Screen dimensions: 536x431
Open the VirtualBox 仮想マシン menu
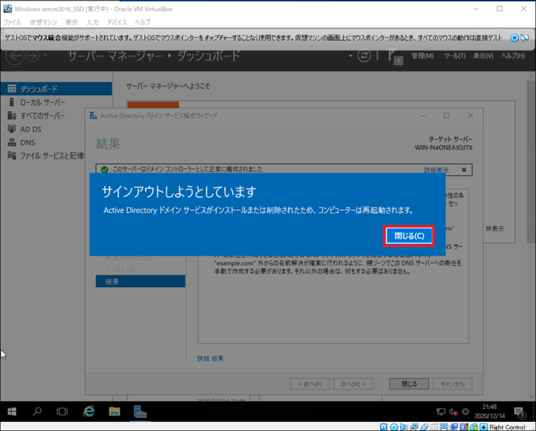43,22
